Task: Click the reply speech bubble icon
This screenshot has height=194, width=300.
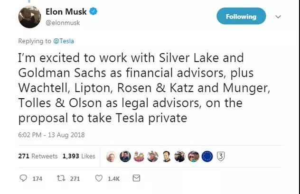Action: [x=23, y=178]
